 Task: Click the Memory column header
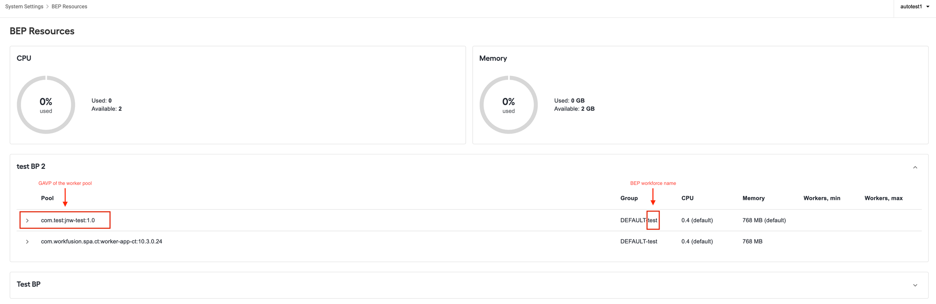753,198
